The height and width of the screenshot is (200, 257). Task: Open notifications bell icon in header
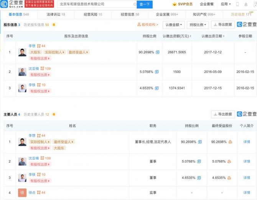[246, 5]
